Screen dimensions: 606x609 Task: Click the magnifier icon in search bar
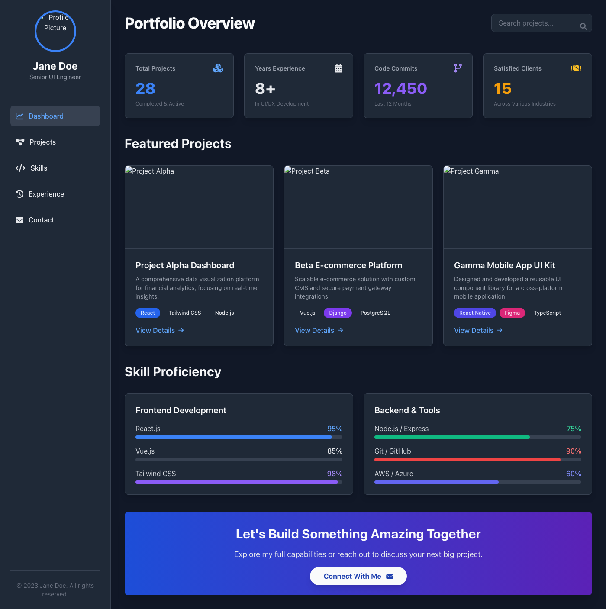(x=583, y=26)
